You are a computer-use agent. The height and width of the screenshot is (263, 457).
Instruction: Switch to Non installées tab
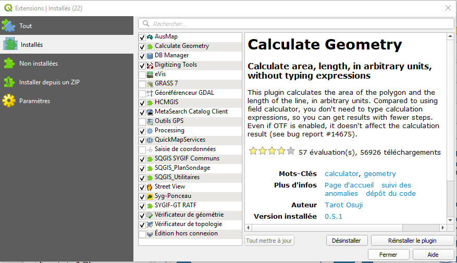tap(67, 63)
